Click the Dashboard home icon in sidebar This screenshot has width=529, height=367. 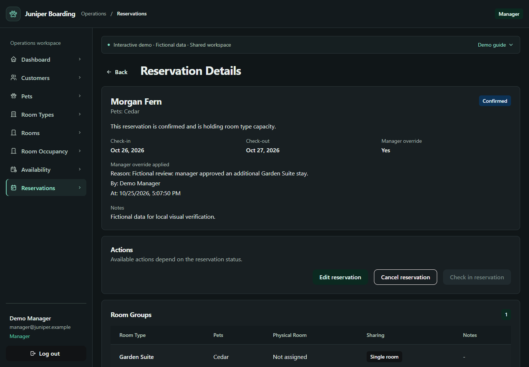(x=14, y=59)
